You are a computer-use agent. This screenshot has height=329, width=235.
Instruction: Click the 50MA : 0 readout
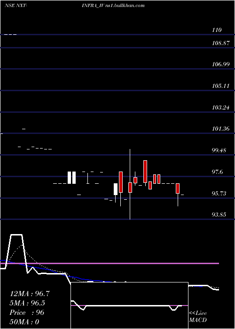coord(24,322)
